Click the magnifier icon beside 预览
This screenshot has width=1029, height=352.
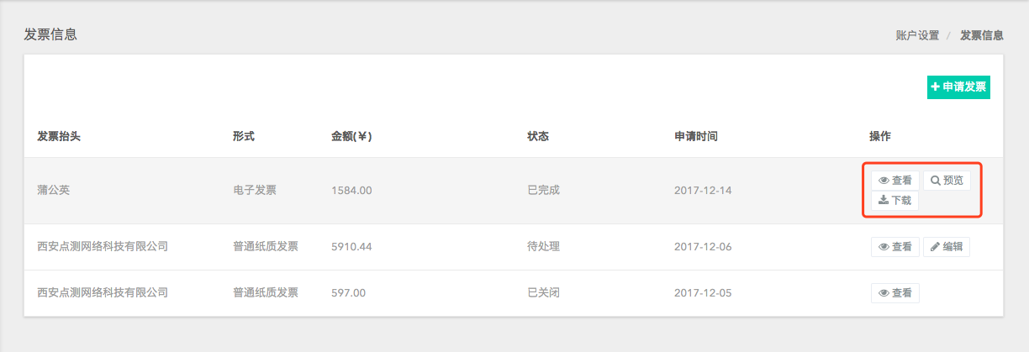click(x=936, y=181)
